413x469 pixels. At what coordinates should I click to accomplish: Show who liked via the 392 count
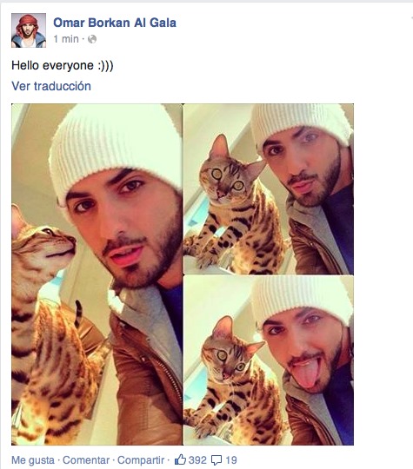coord(197,460)
